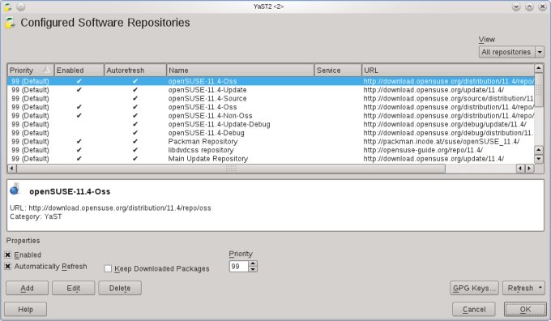Click Enabled checkmark for openSUSE-11.4-Non-Oss row
Screen dimensions: 551x321
[79, 116]
